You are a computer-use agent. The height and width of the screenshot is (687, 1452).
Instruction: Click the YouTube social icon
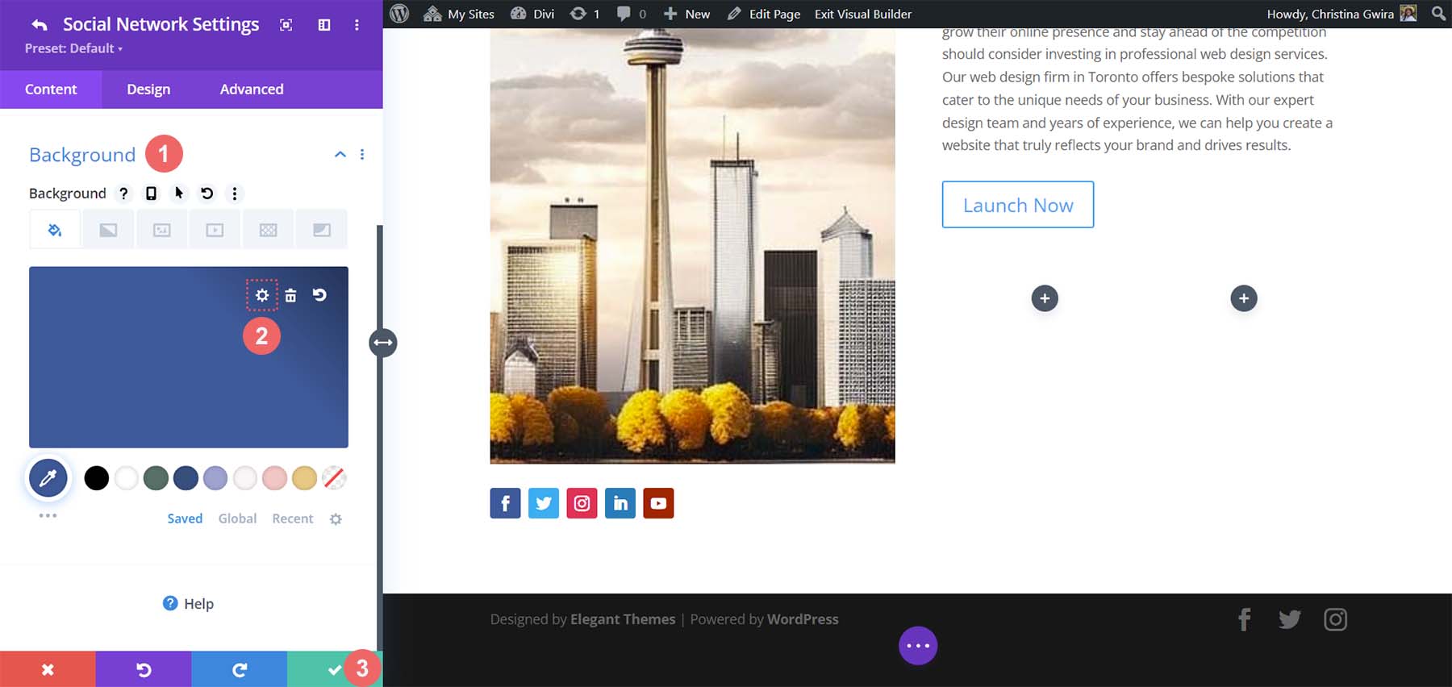click(658, 503)
